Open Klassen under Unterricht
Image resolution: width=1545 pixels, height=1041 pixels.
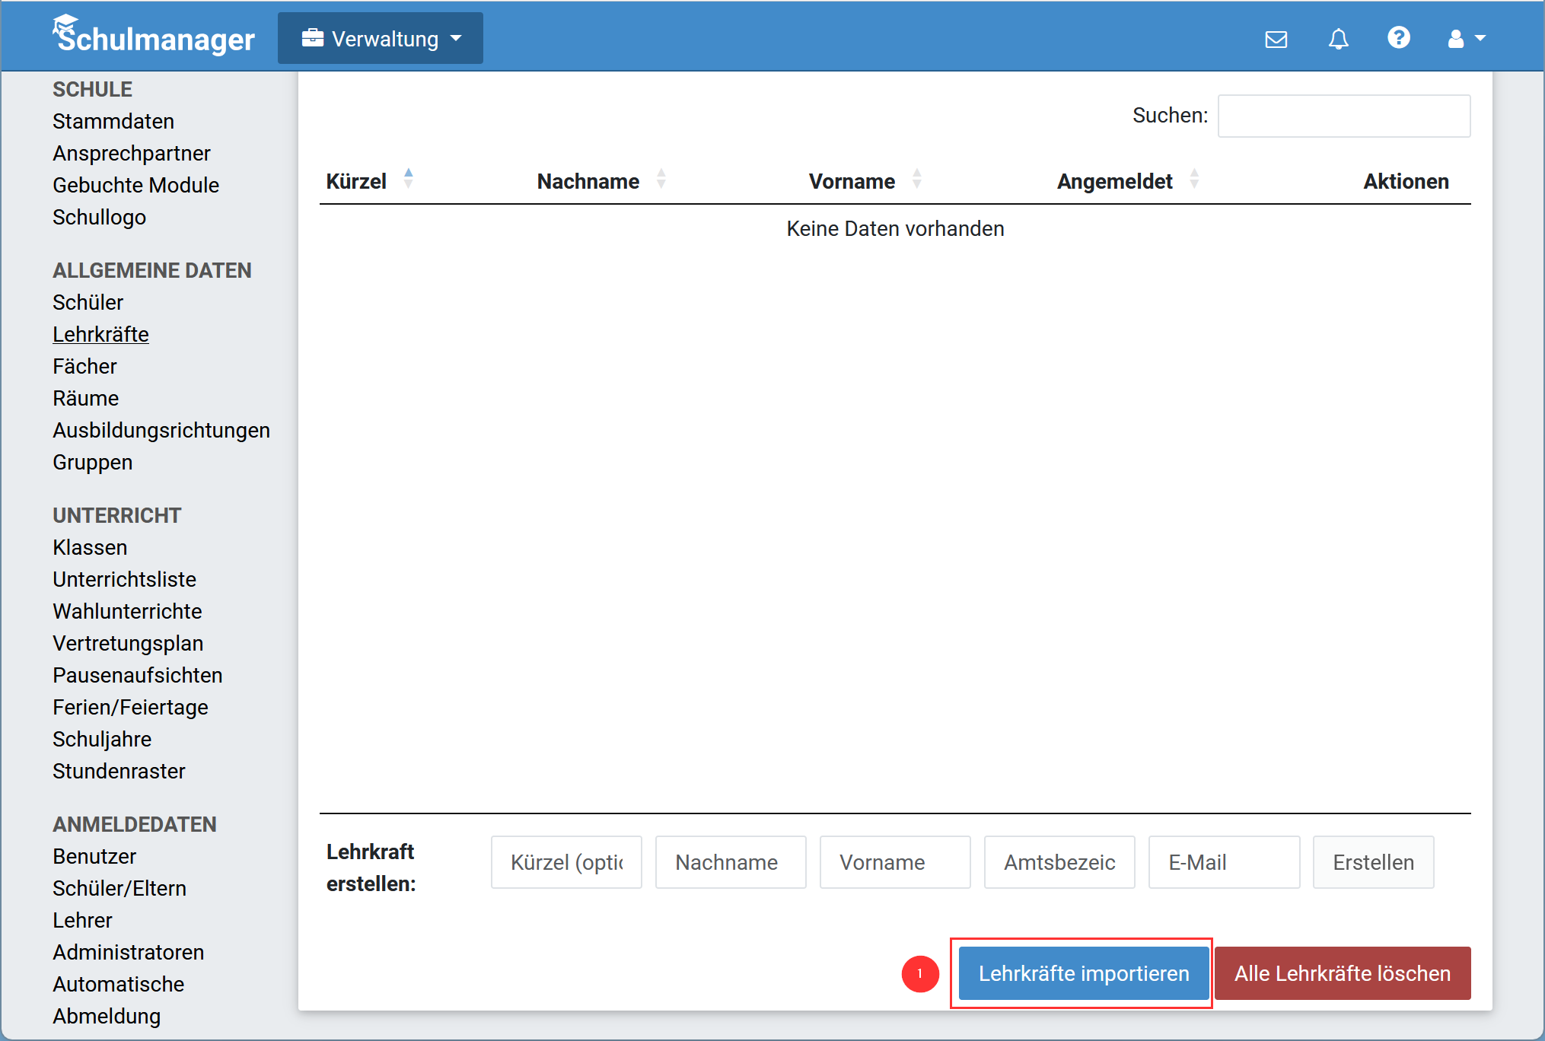[90, 547]
